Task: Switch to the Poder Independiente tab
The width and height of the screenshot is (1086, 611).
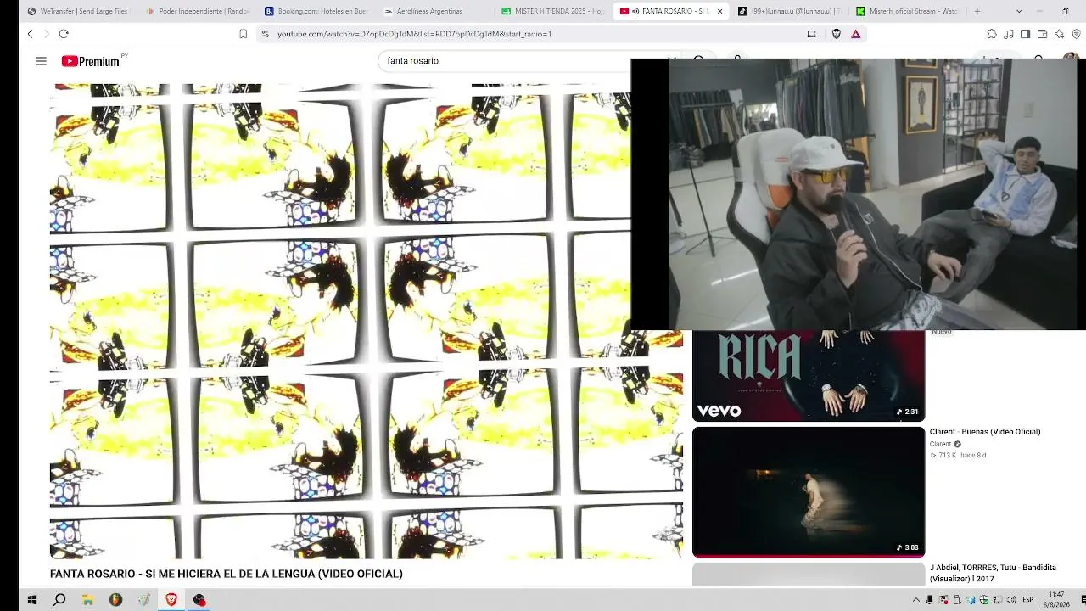Action: point(198,11)
